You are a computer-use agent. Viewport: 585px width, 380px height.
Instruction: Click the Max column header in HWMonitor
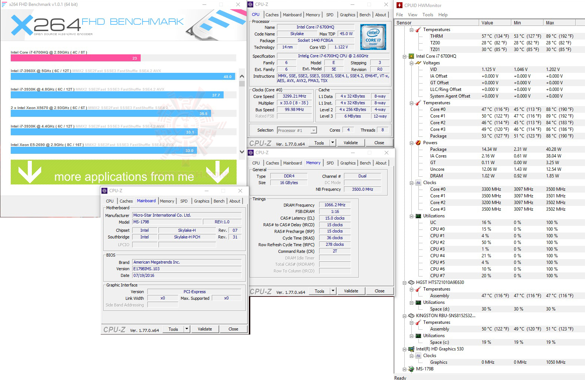pyautogui.click(x=564, y=23)
